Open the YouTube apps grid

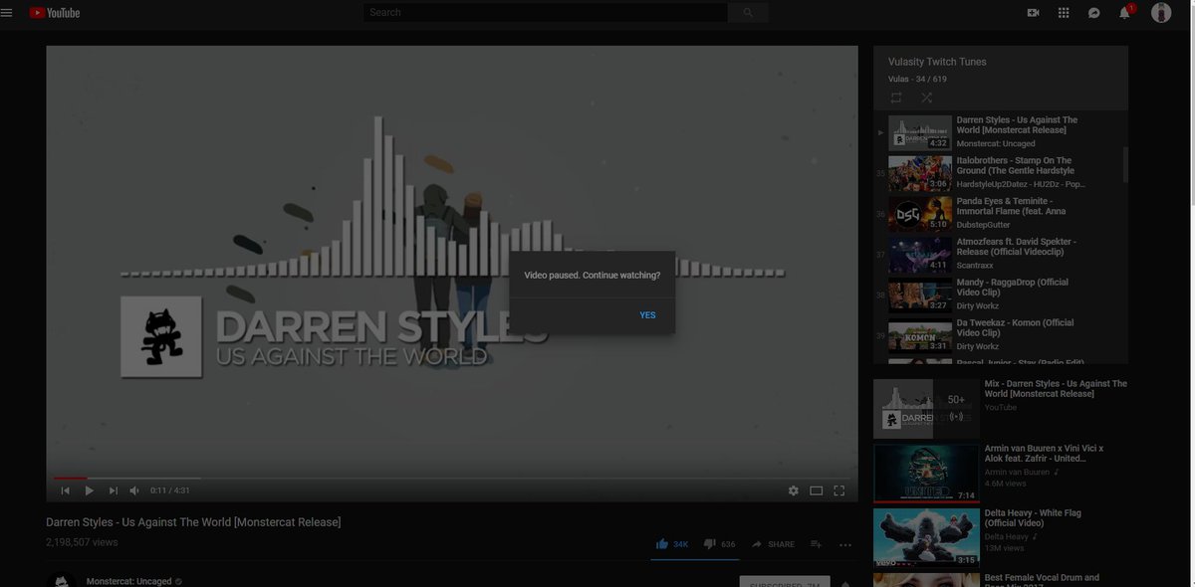click(1064, 13)
